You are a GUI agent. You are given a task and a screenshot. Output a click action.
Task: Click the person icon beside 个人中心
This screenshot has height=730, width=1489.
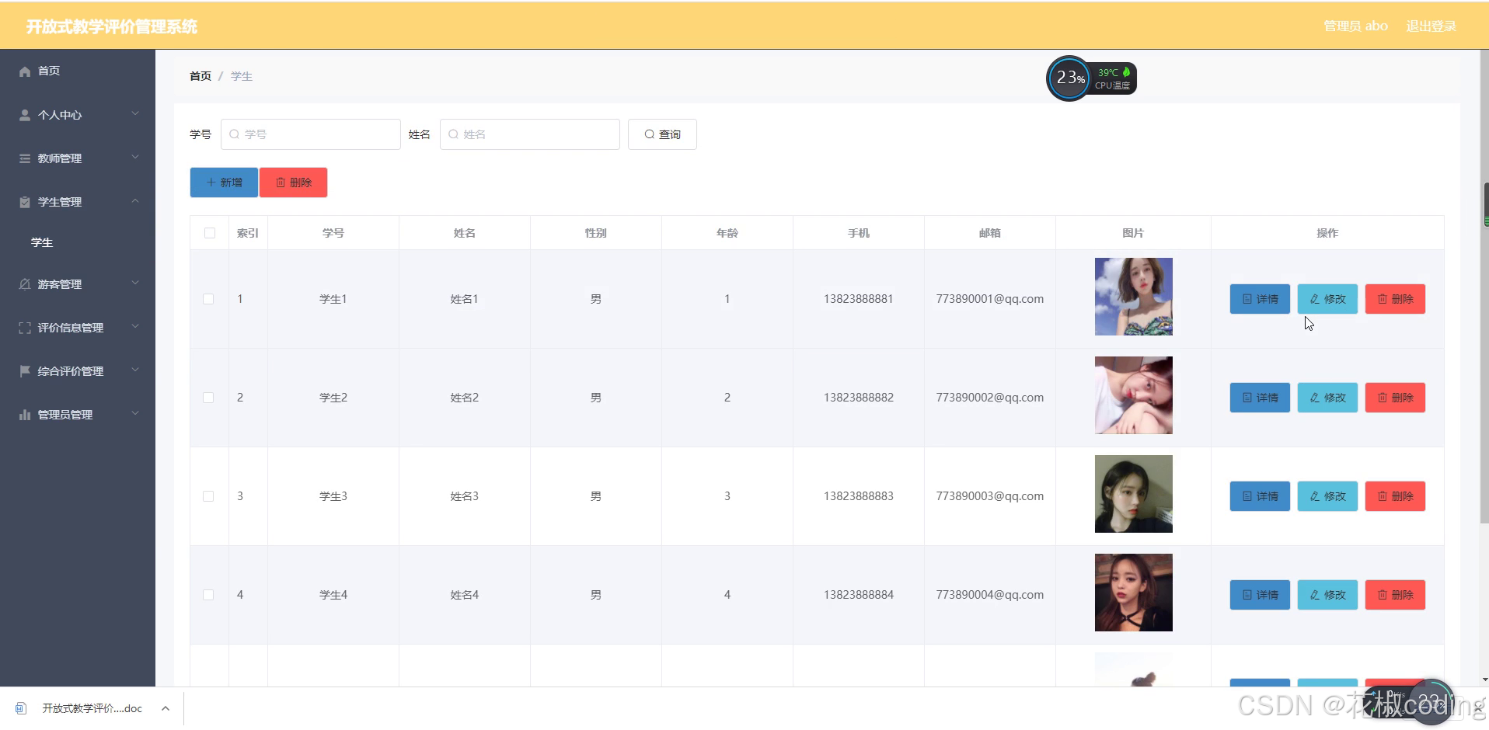(25, 115)
